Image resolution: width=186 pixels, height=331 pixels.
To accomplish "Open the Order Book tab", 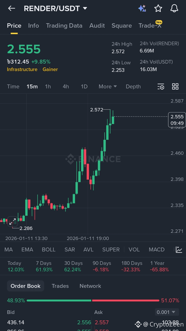I will click(x=26, y=286).
